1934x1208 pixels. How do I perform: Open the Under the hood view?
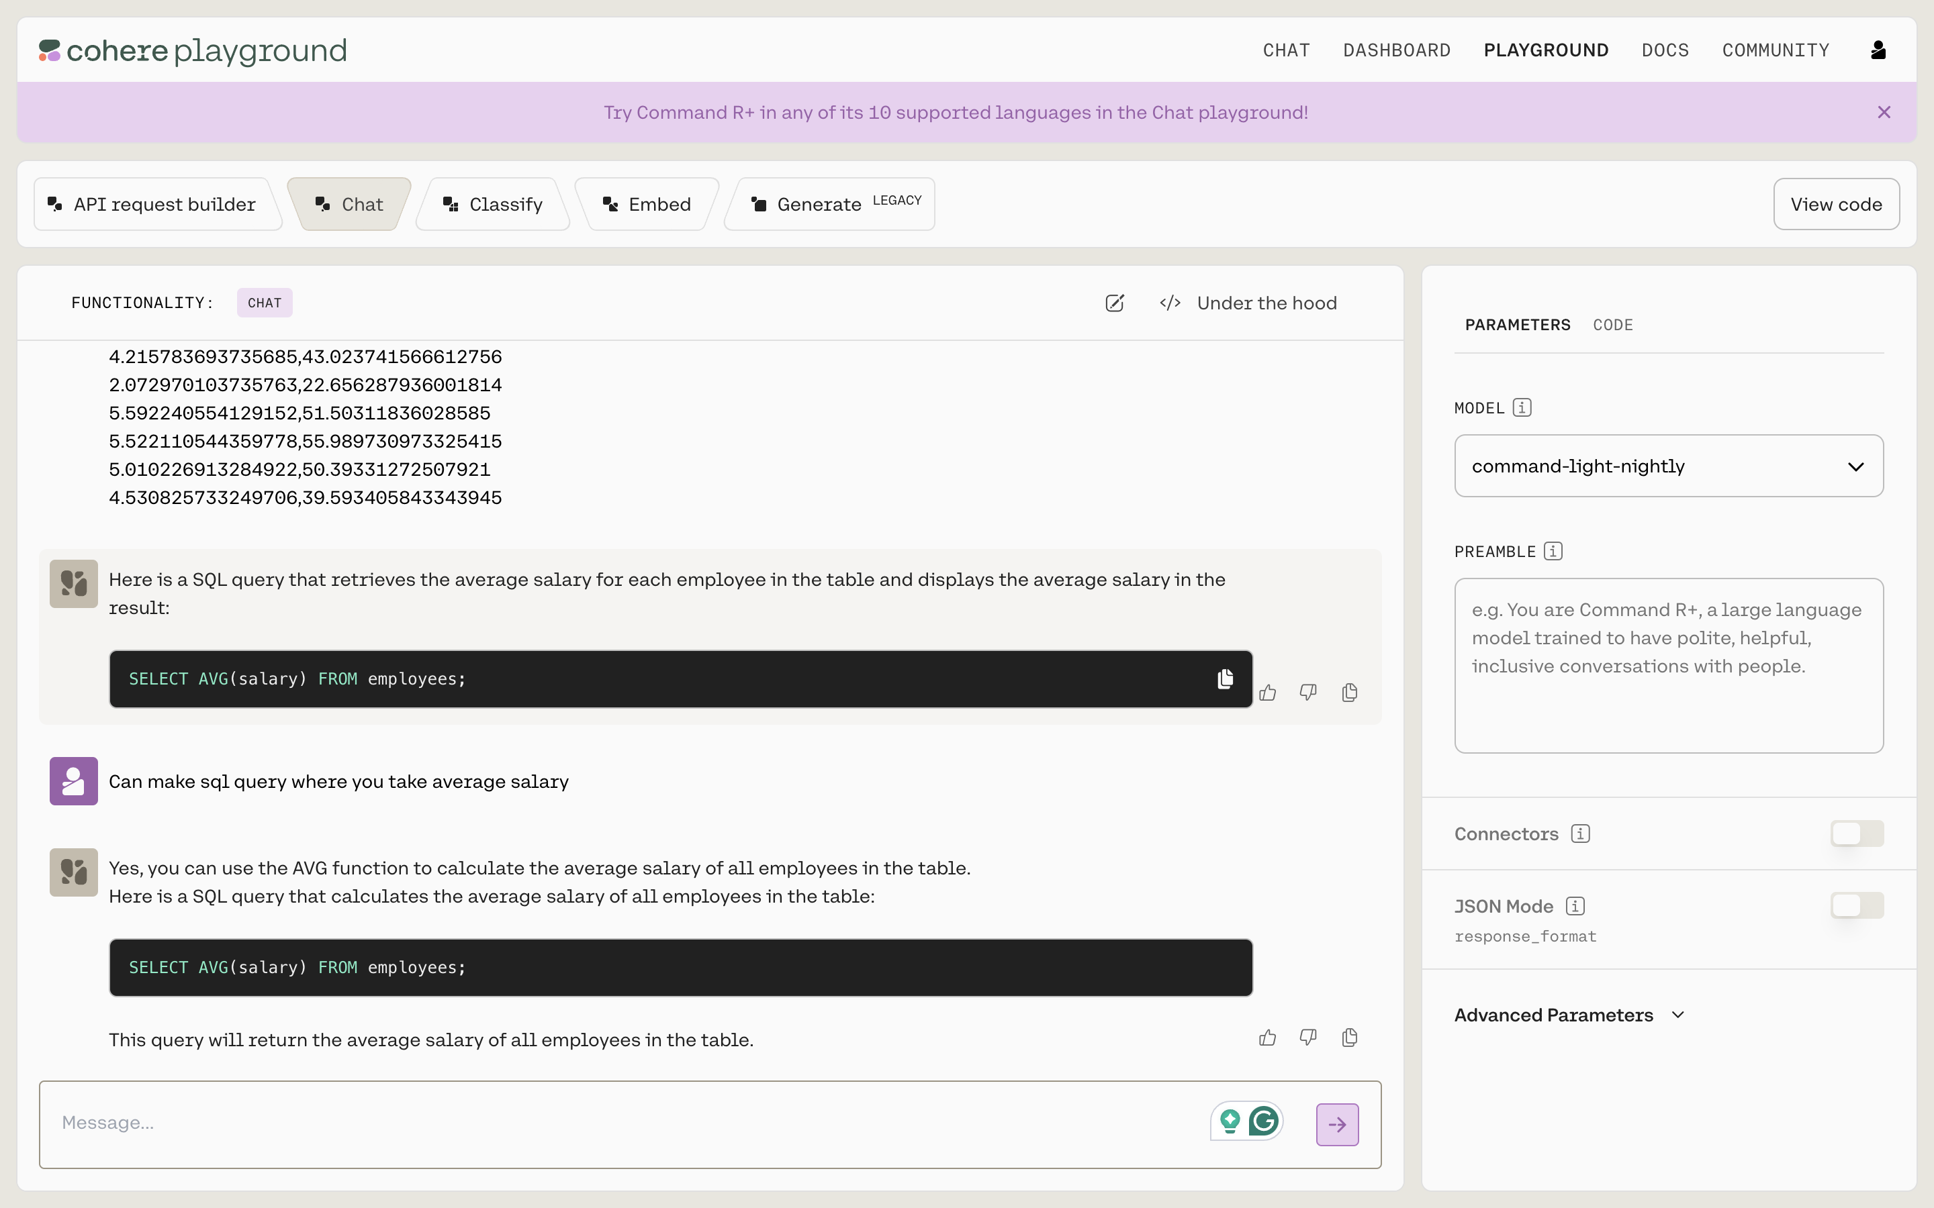(1248, 303)
